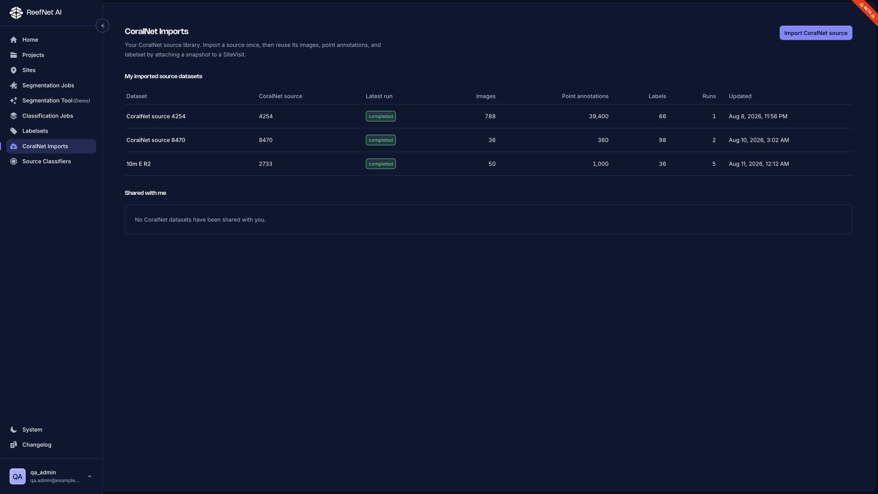Screen dimensions: 878x494
Task: Click source ID 2733 cell
Action: (x=265, y=164)
